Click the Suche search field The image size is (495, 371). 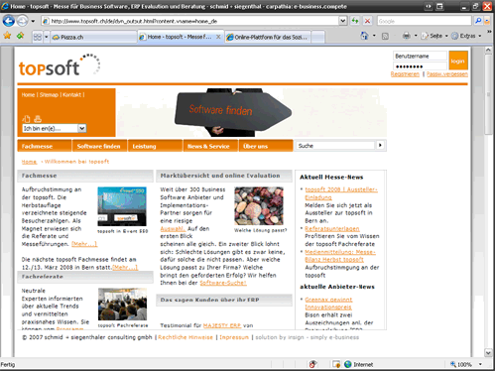pyautogui.click(x=335, y=146)
